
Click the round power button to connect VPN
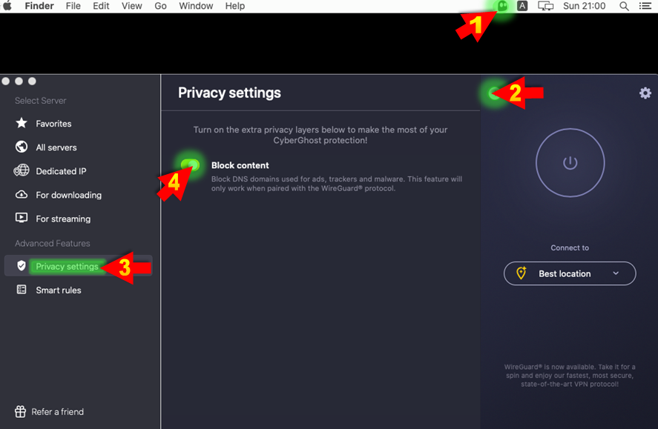pyautogui.click(x=570, y=162)
